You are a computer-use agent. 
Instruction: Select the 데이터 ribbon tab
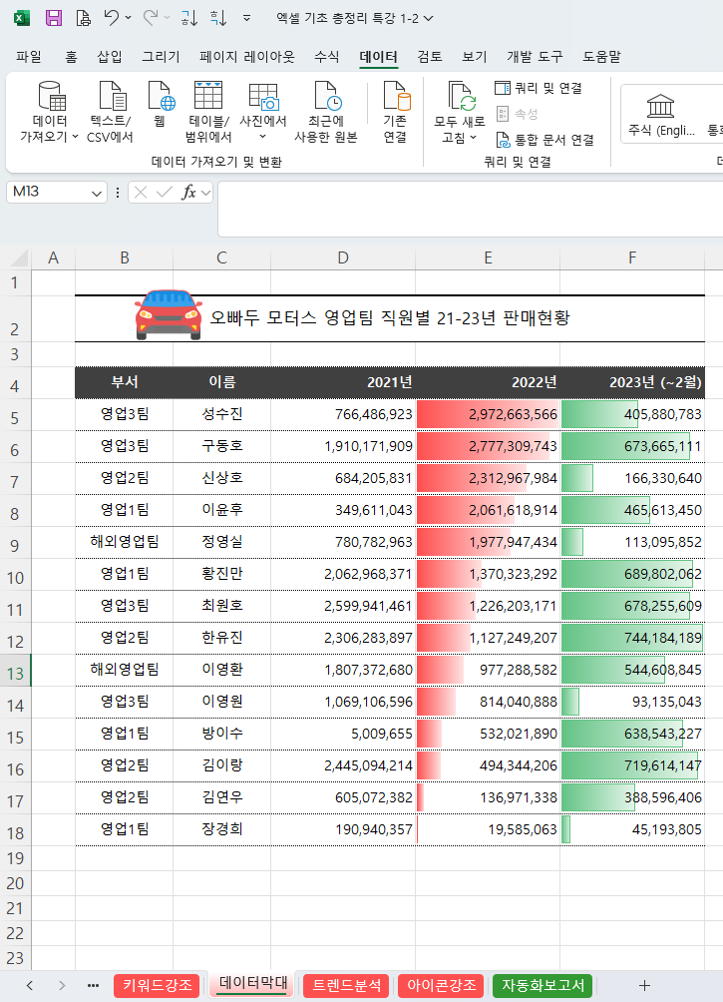point(379,57)
